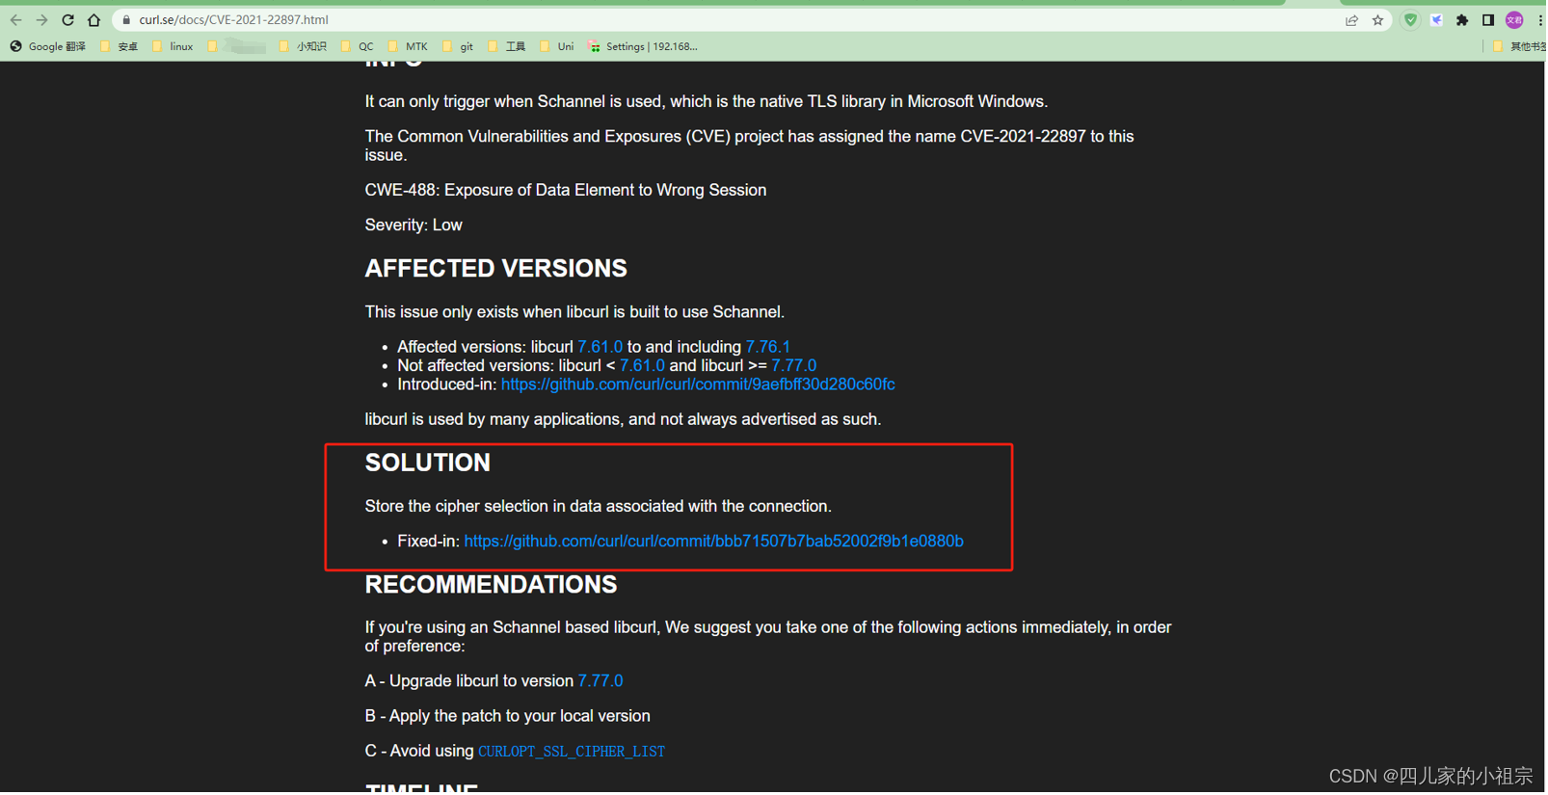
Task: Bookmark this page with the star icon
Action: (1378, 19)
